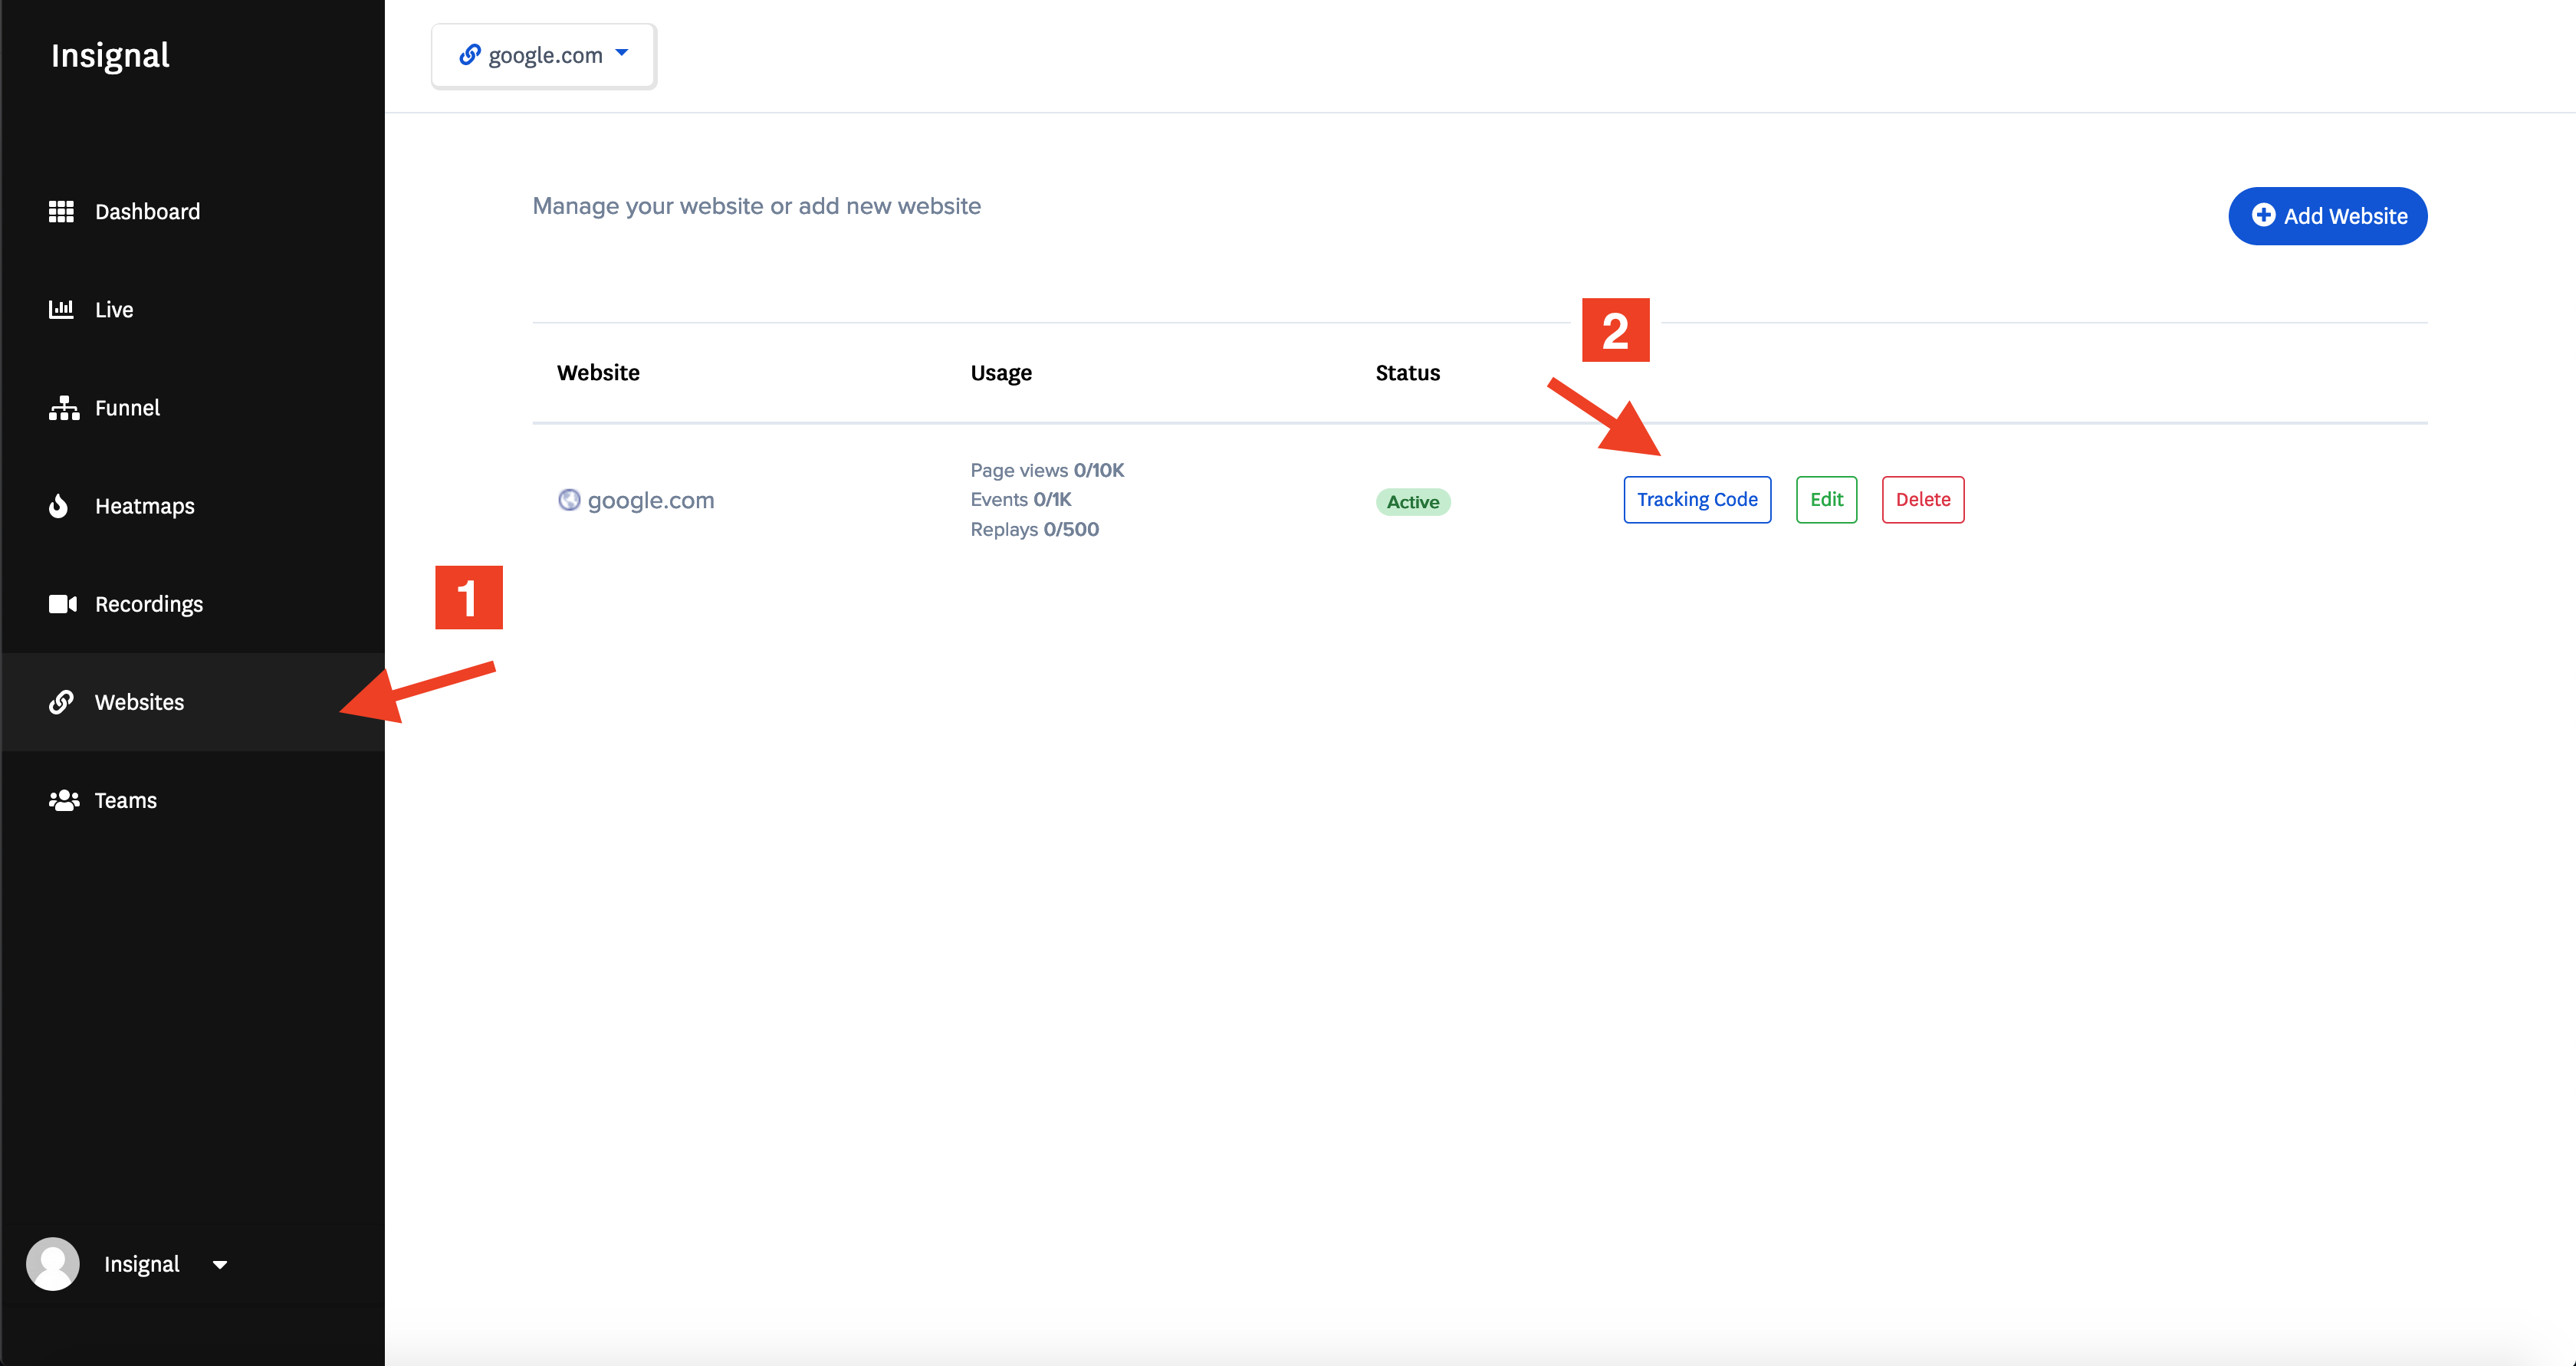Click the Recordings video camera icon
This screenshot has height=1366, width=2576.
(x=63, y=604)
